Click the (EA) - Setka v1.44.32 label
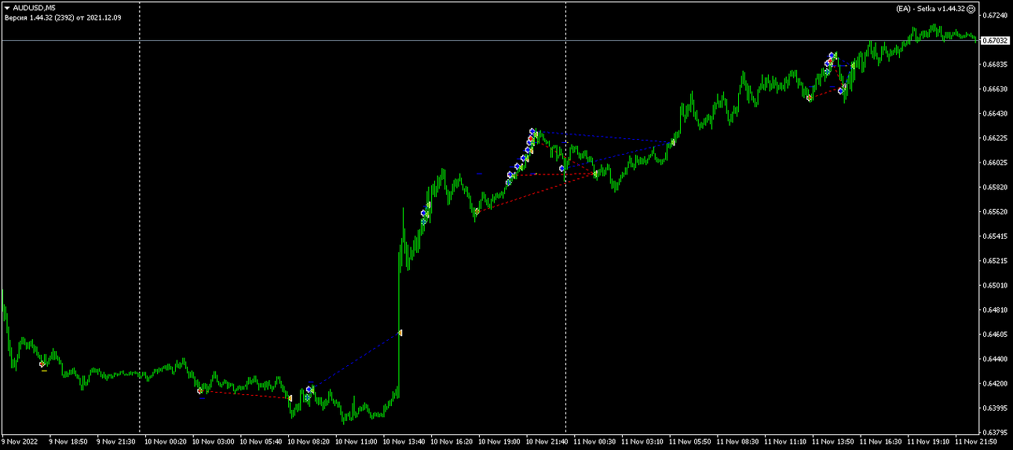 pos(930,9)
